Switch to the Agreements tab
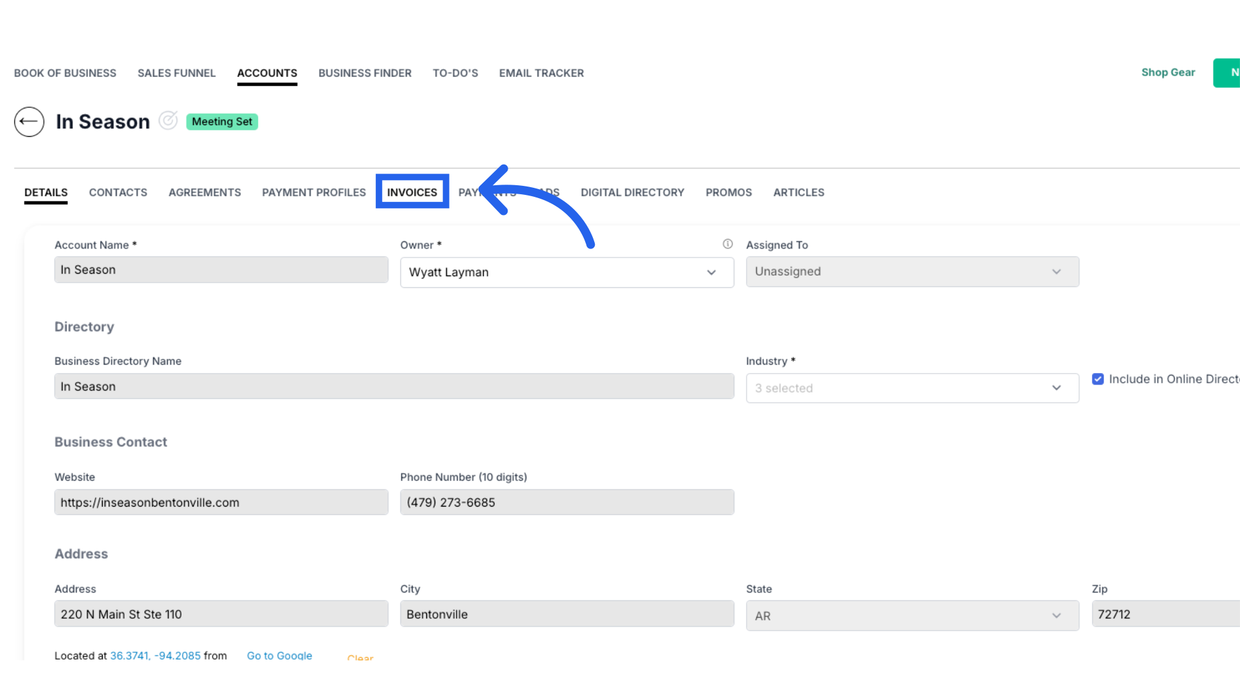This screenshot has height=697, width=1240. pos(205,192)
